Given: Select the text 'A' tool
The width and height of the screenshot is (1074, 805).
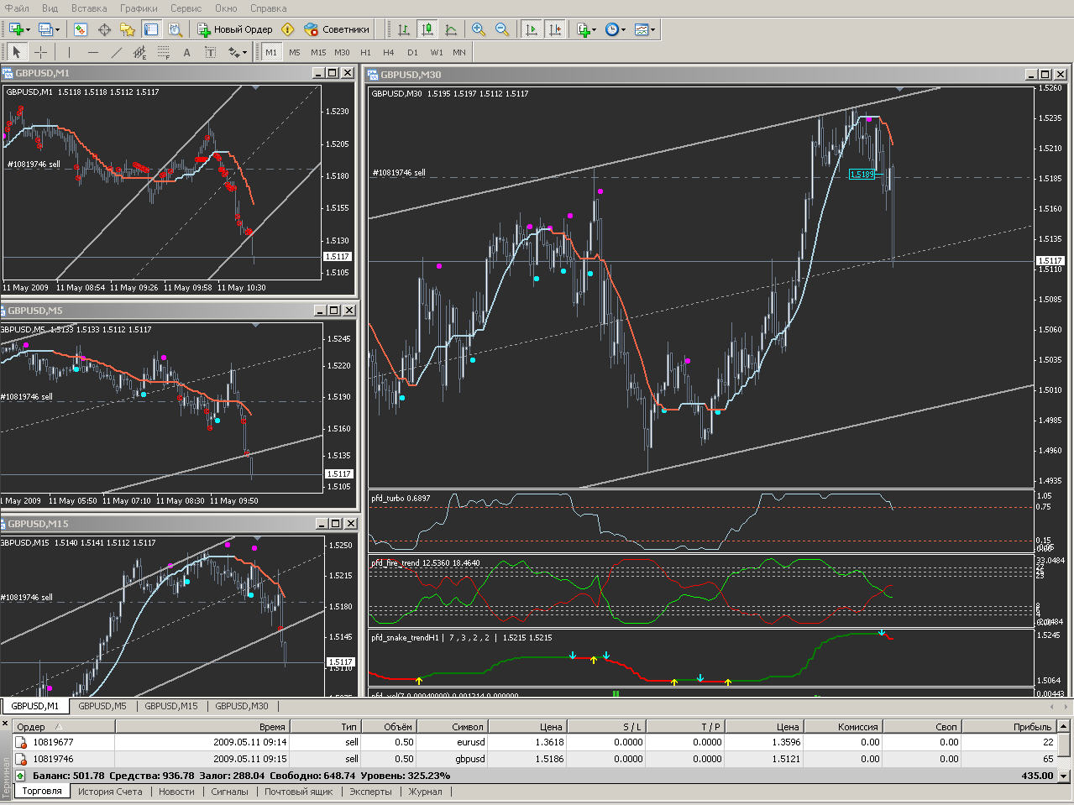Looking at the screenshot, I should (186, 52).
